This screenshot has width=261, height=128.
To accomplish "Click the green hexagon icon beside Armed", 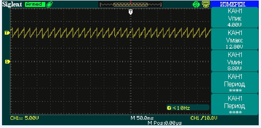I will click(49, 4).
